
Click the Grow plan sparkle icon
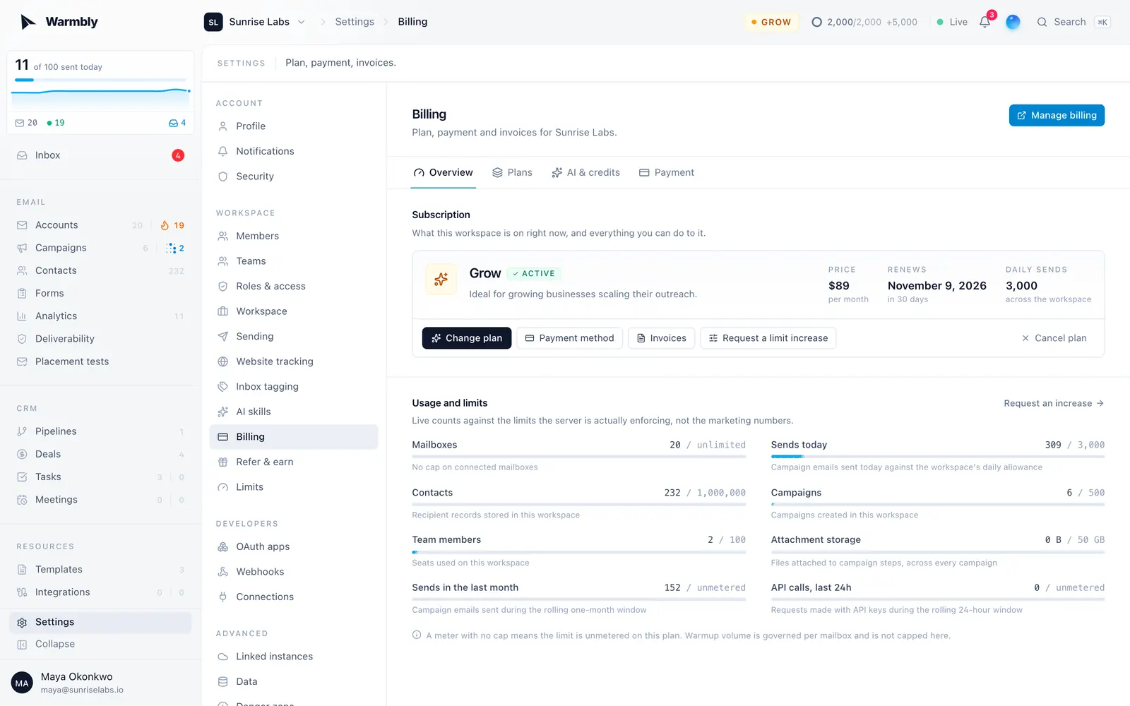click(441, 280)
